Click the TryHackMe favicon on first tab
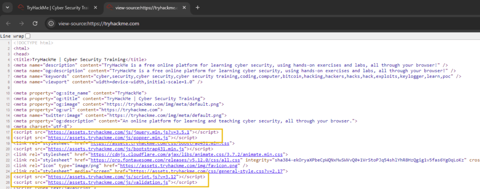This screenshot has width=480, height=189. (x=21, y=7)
